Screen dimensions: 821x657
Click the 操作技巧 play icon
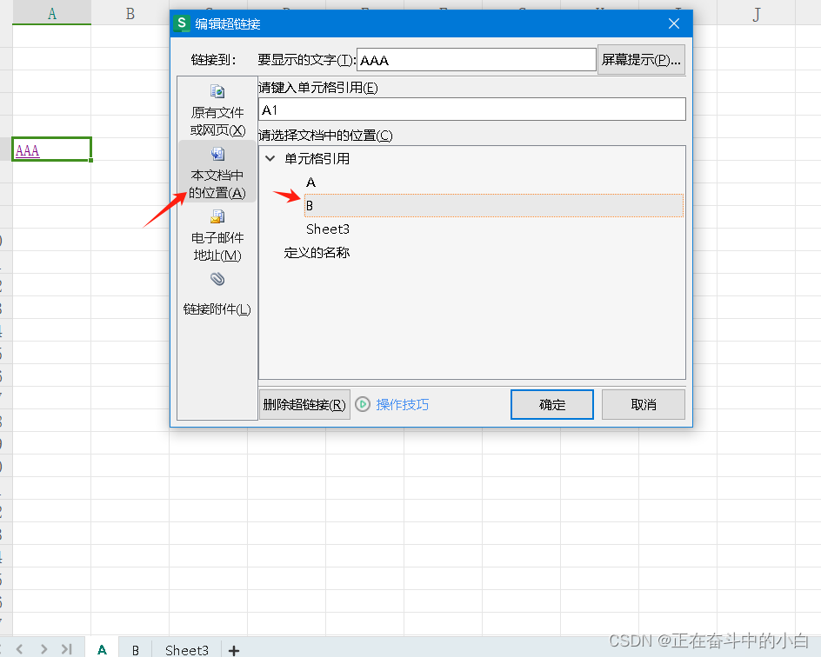[x=363, y=404]
